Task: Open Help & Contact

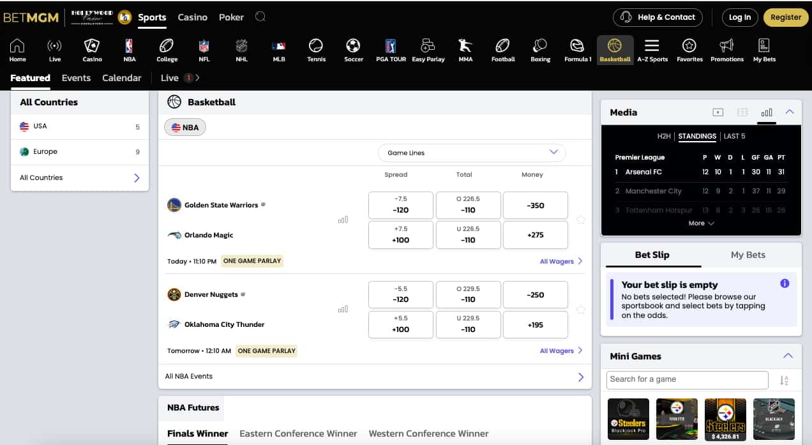Action: coord(658,17)
